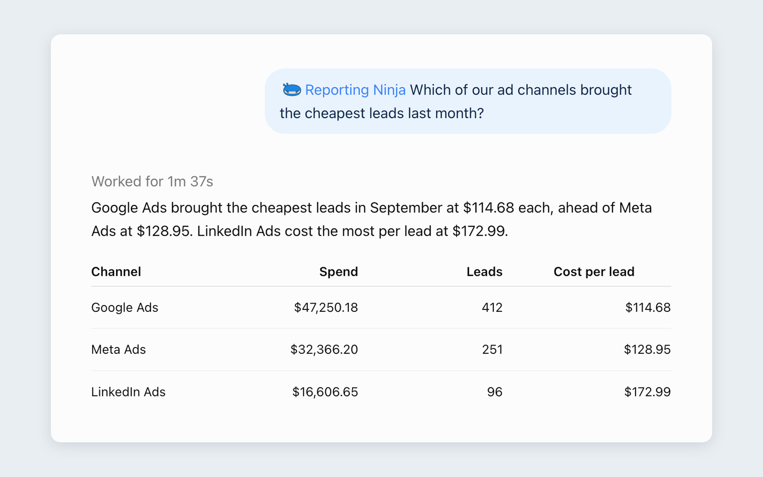The height and width of the screenshot is (477, 763).
Task: Open the Reporting Ninja mention link
Action: coord(355,90)
